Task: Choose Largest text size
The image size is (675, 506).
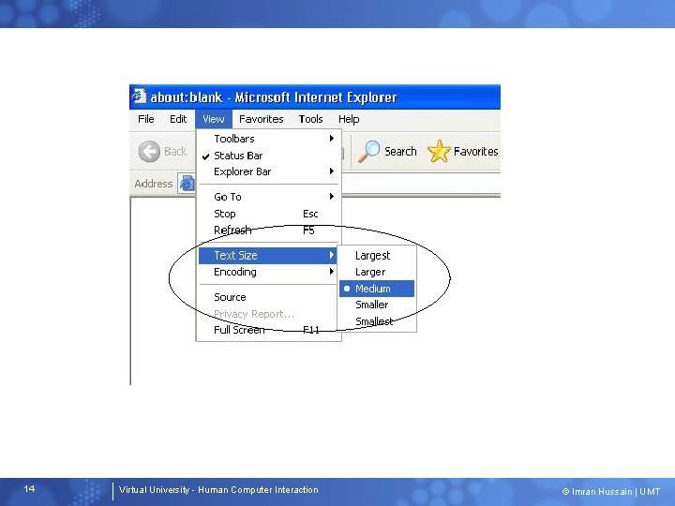Action: click(372, 256)
